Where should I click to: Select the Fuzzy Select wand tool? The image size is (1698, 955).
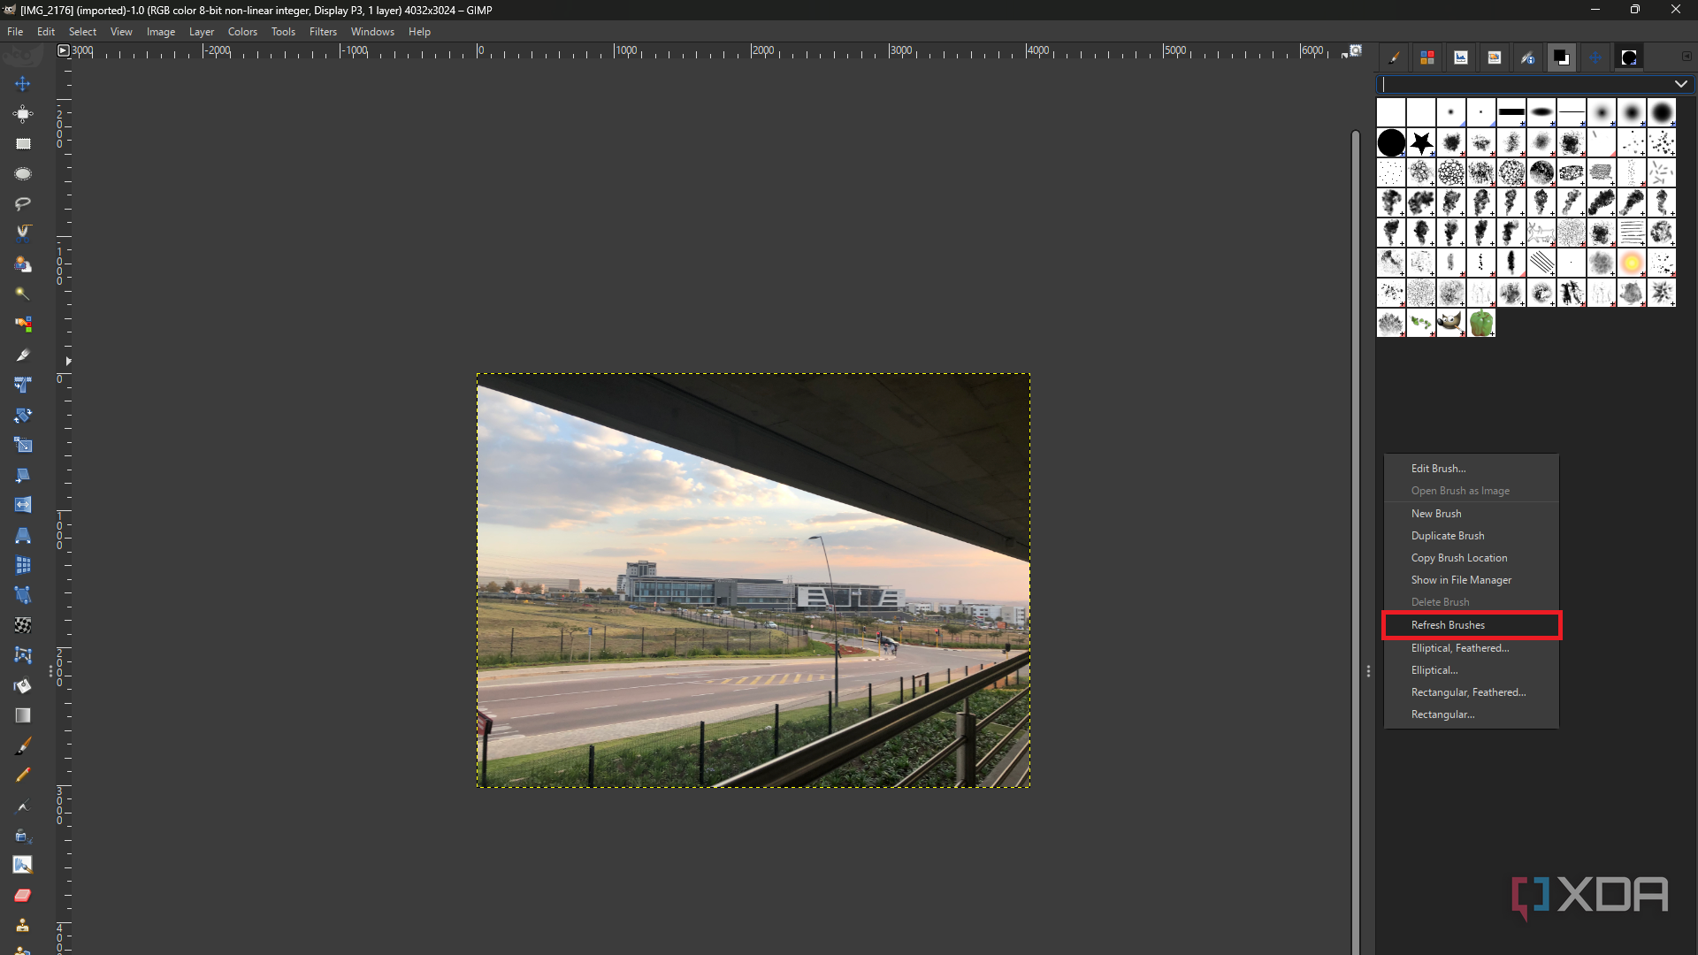[x=23, y=294]
